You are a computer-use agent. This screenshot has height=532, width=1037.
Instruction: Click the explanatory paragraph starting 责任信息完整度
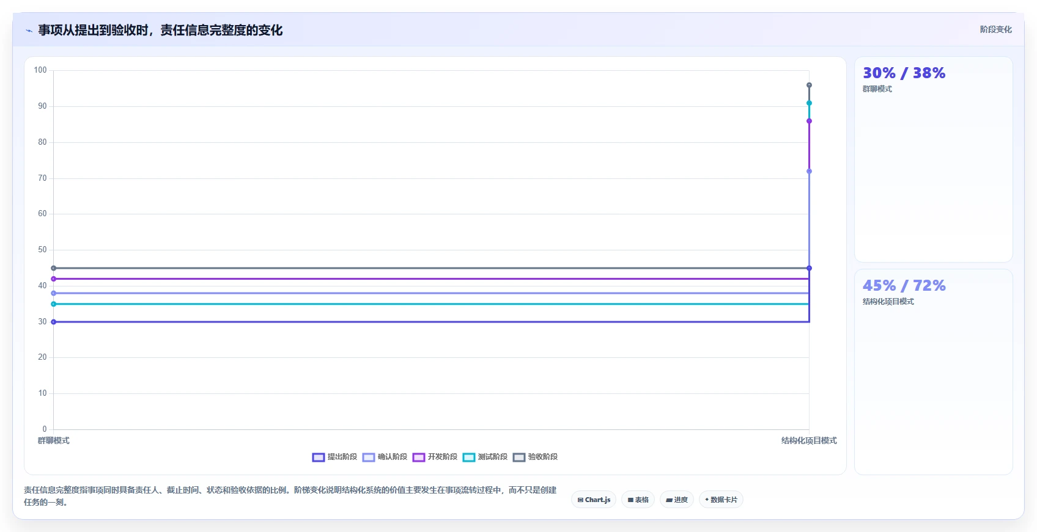point(290,496)
